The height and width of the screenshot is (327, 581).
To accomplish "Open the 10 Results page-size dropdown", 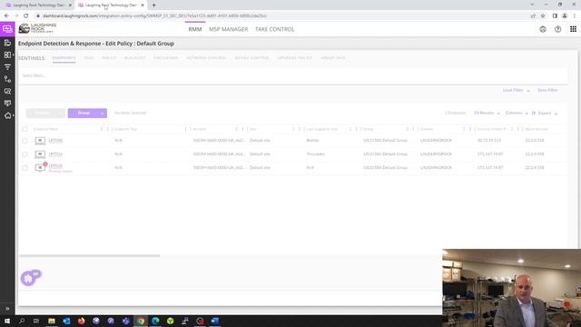I will tap(487, 113).
